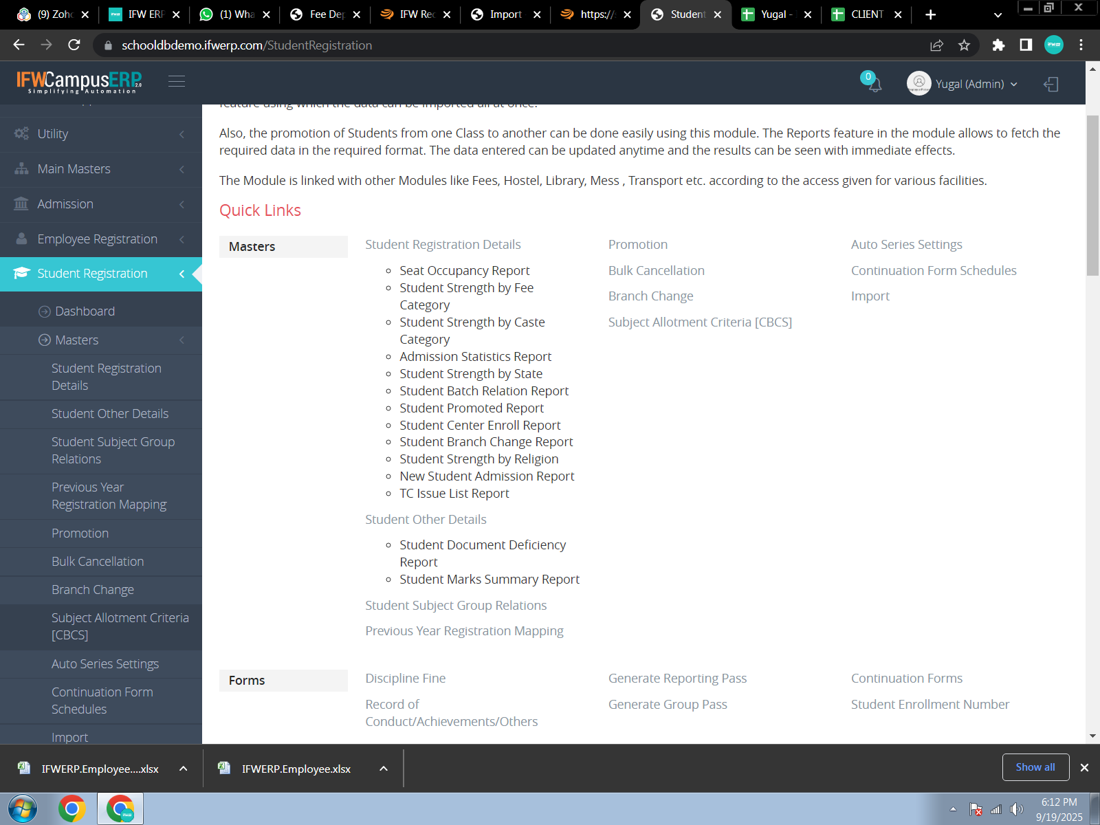Expand the Utility menu chevron
The width and height of the screenshot is (1100, 825).
click(x=181, y=134)
